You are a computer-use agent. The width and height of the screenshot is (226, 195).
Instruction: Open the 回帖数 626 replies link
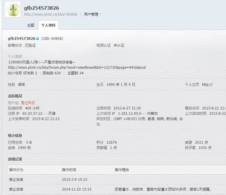tap(52, 73)
